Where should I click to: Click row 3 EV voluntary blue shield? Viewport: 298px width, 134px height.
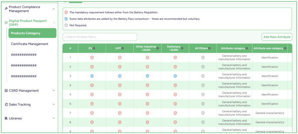coord(92,76)
